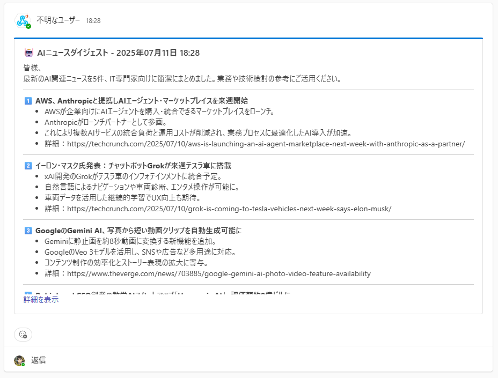The height and width of the screenshot is (378, 498).
Task: Click the robot emoji in digest title
Action: [29, 53]
